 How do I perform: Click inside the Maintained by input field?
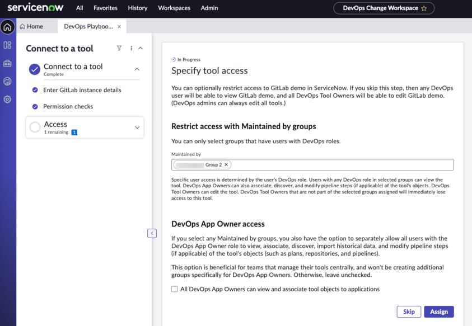(x=312, y=165)
